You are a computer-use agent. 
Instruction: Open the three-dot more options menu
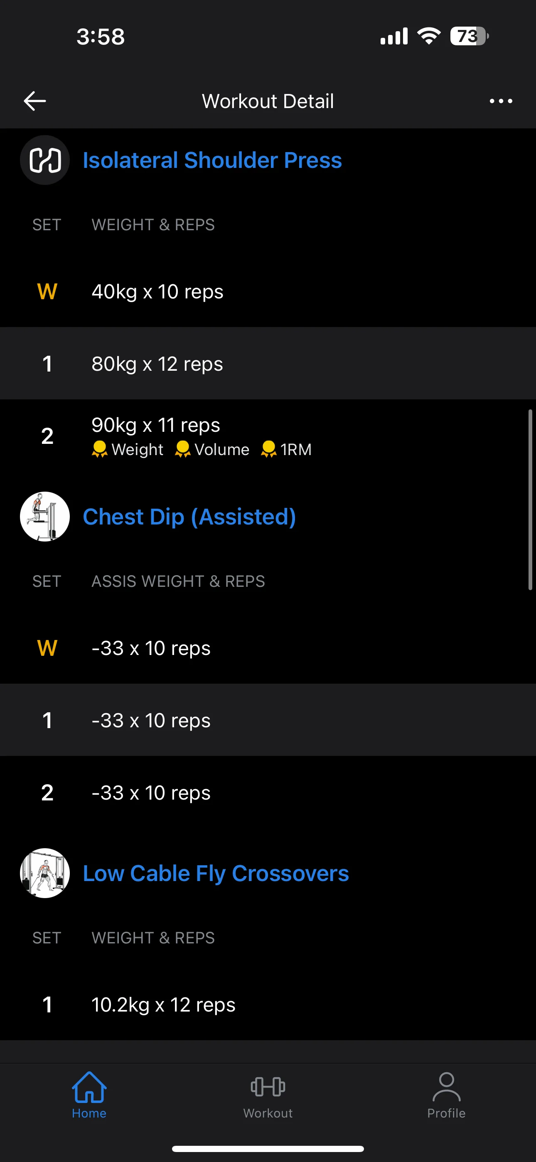pyautogui.click(x=501, y=101)
